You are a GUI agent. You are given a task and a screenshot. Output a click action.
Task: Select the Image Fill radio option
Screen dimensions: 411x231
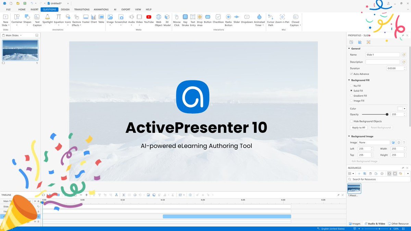pyautogui.click(x=351, y=101)
